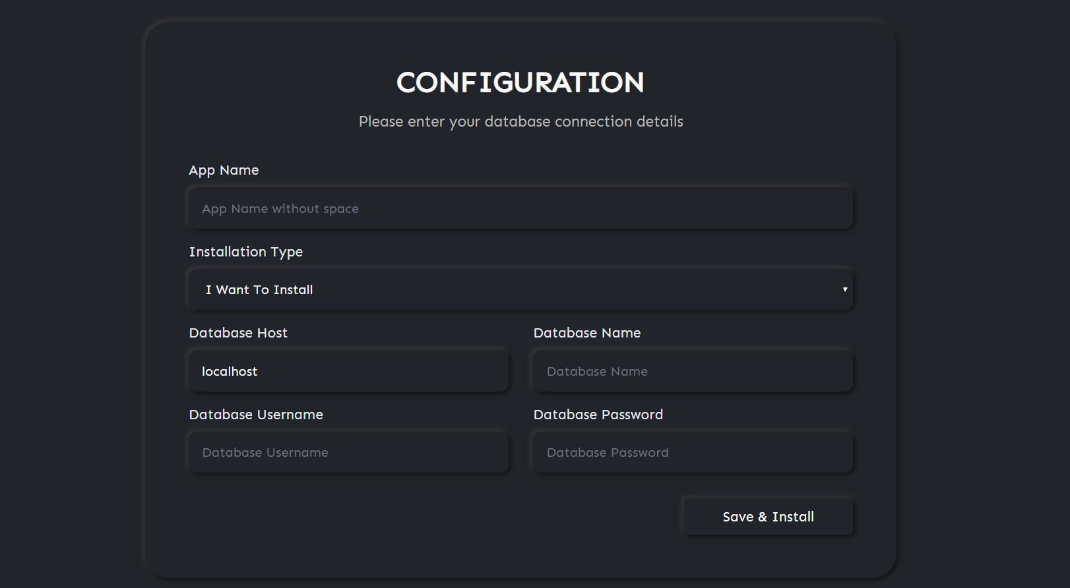Viewport: 1070px width, 588px height.
Task: Click into the Database Username field
Action: tap(348, 453)
